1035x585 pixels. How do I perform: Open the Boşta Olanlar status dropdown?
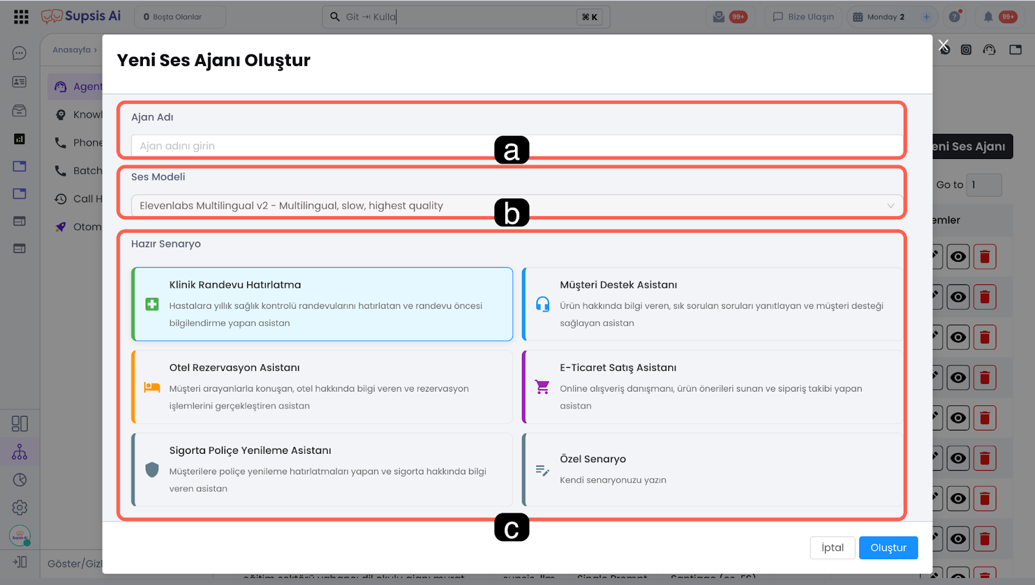tap(180, 17)
